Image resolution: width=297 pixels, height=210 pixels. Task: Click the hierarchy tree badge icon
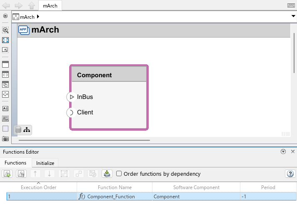pyautogui.click(x=27, y=130)
